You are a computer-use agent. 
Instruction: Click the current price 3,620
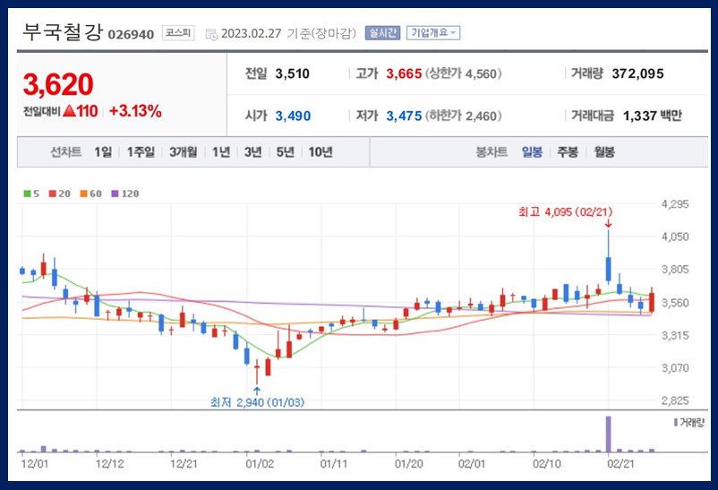tap(58, 84)
